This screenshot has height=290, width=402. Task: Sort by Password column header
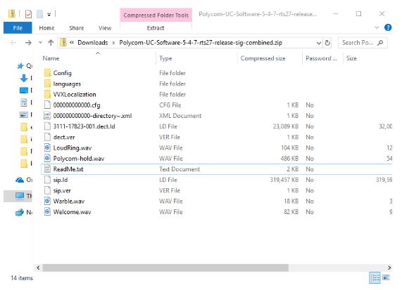322,58
